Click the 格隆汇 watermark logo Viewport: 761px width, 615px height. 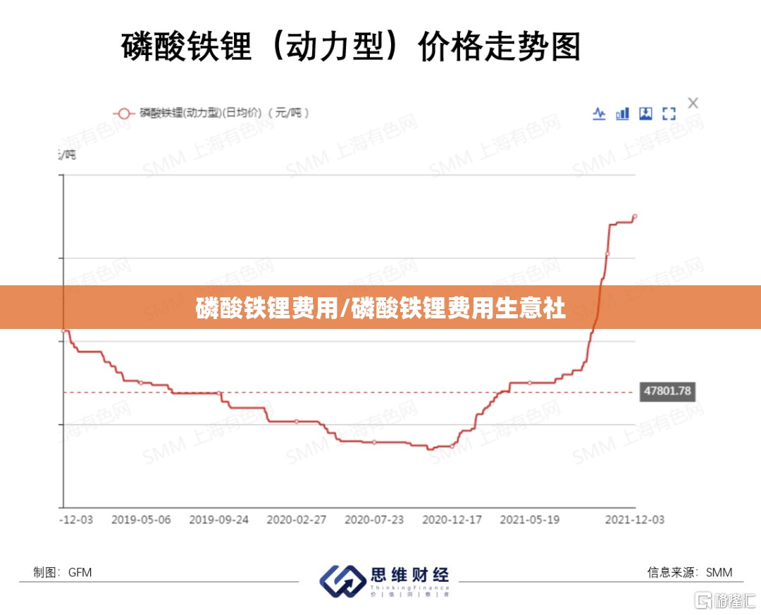[x=724, y=600]
